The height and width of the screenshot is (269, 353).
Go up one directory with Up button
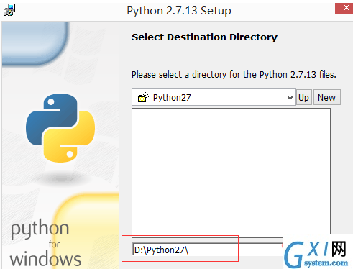tap(303, 98)
